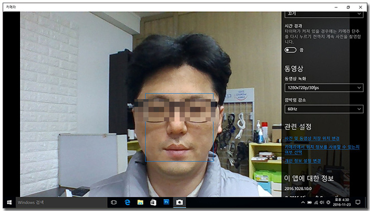Click the battery status tray icon
This screenshot has height=211, width=370.
pos(310,203)
